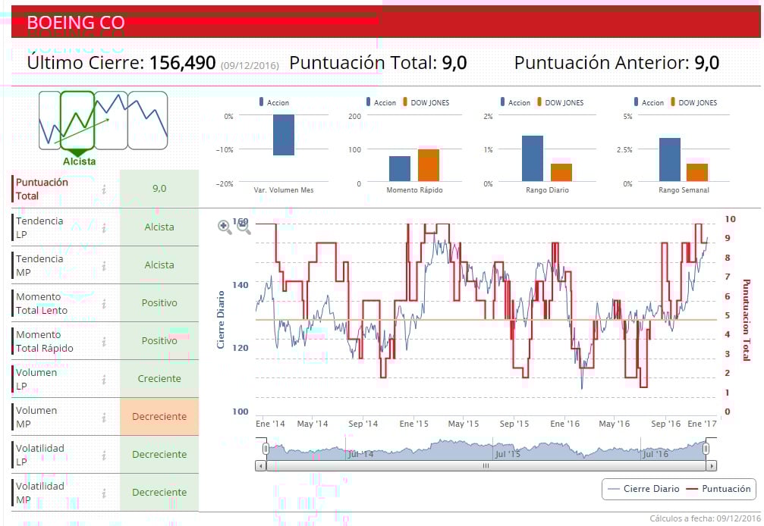The width and height of the screenshot is (764, 526).
Task: Toggle DOW JONES legend in Rango Semanal chart
Action: (693, 102)
